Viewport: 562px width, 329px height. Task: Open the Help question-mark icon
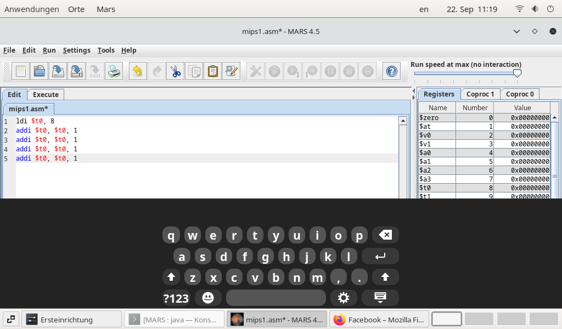[x=391, y=71]
